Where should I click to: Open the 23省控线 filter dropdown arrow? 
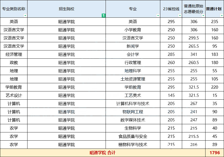[x=180, y=16]
